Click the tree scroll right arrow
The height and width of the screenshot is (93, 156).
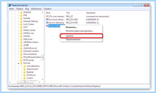(40, 82)
